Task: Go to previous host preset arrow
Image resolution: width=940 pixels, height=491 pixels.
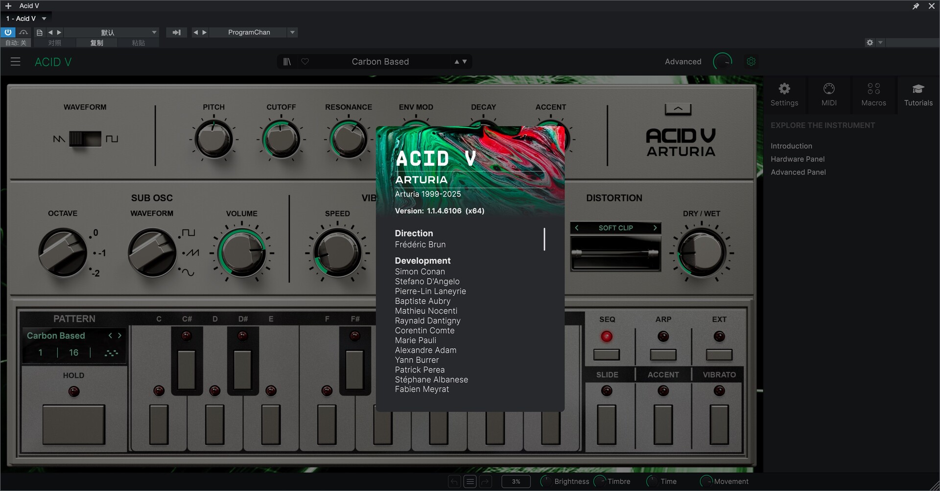Action: (x=50, y=32)
